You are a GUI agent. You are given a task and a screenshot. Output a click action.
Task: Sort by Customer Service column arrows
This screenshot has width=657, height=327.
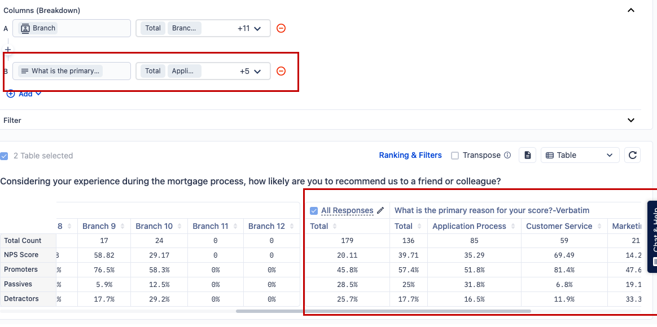(x=598, y=226)
